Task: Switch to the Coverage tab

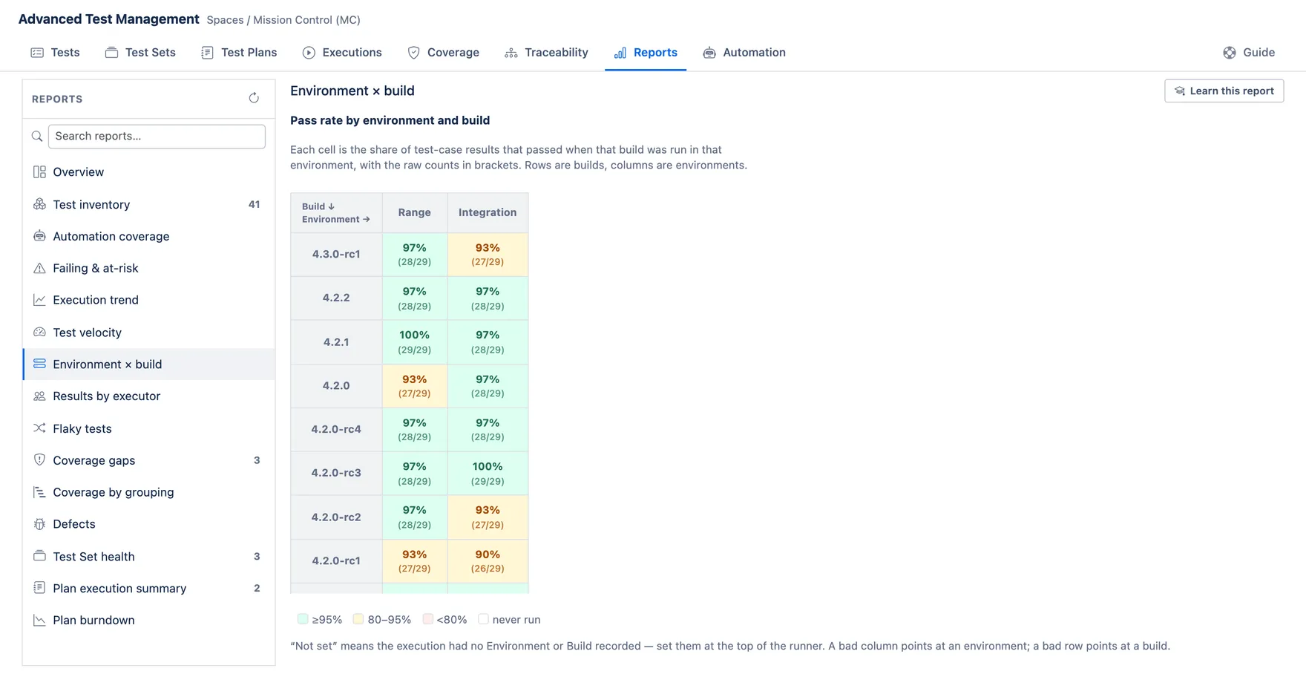Action: (x=443, y=53)
